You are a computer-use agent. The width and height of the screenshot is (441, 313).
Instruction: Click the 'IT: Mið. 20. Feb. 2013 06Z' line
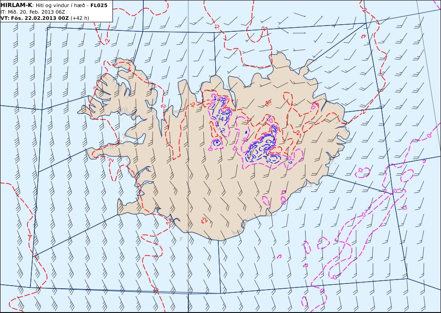coord(33,12)
